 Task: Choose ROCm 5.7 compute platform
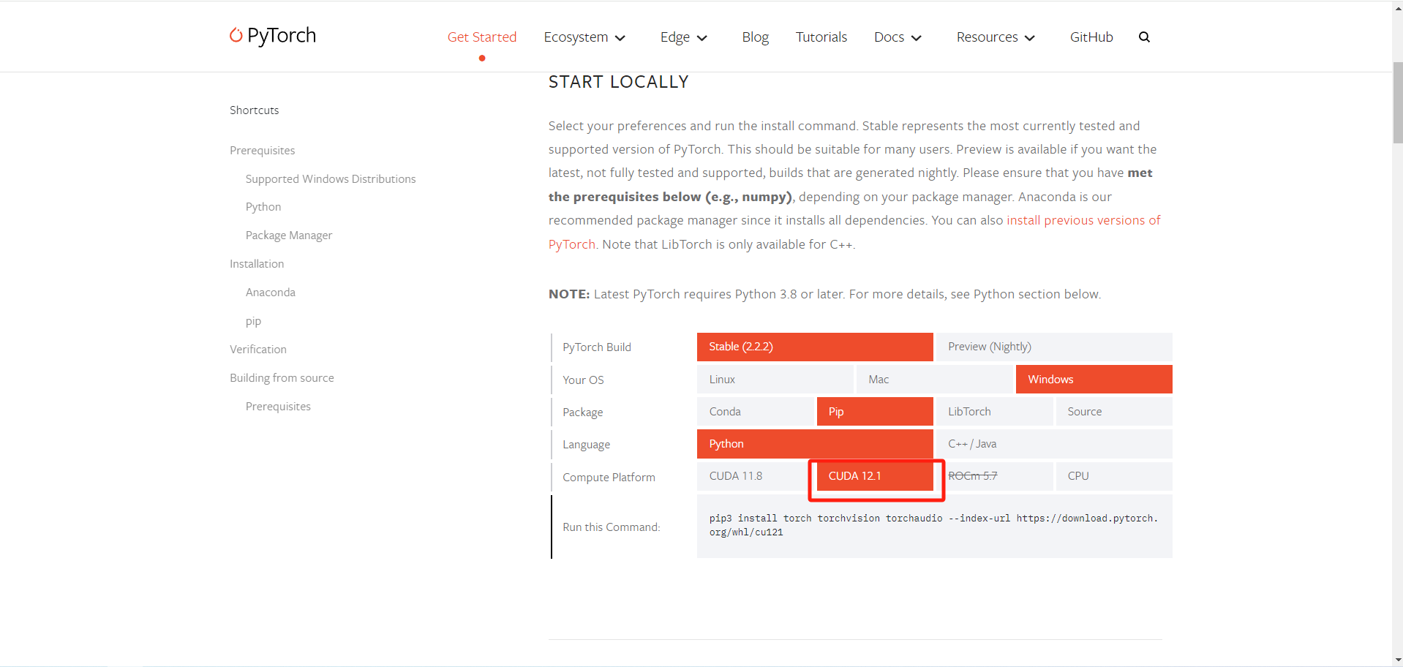(995, 476)
